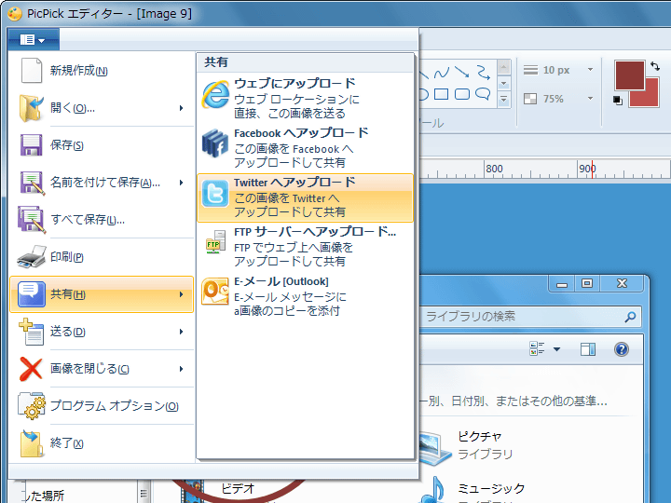This screenshot has width=671, height=503.
Task: Click the Save (保存) floppy disk icon
Action: [x=32, y=145]
